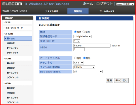The image size is (136, 105).
Task: Open ゲストネットワーク in sidebar
Action: point(14,28)
